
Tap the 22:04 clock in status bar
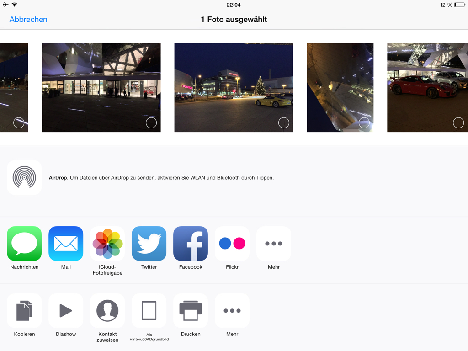click(234, 5)
